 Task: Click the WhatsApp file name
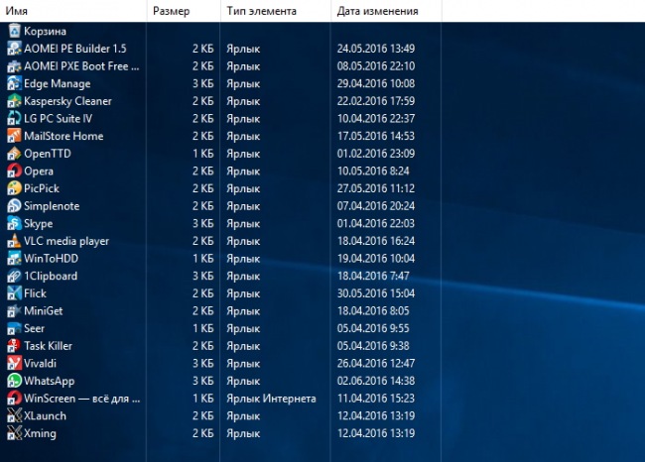(x=50, y=382)
